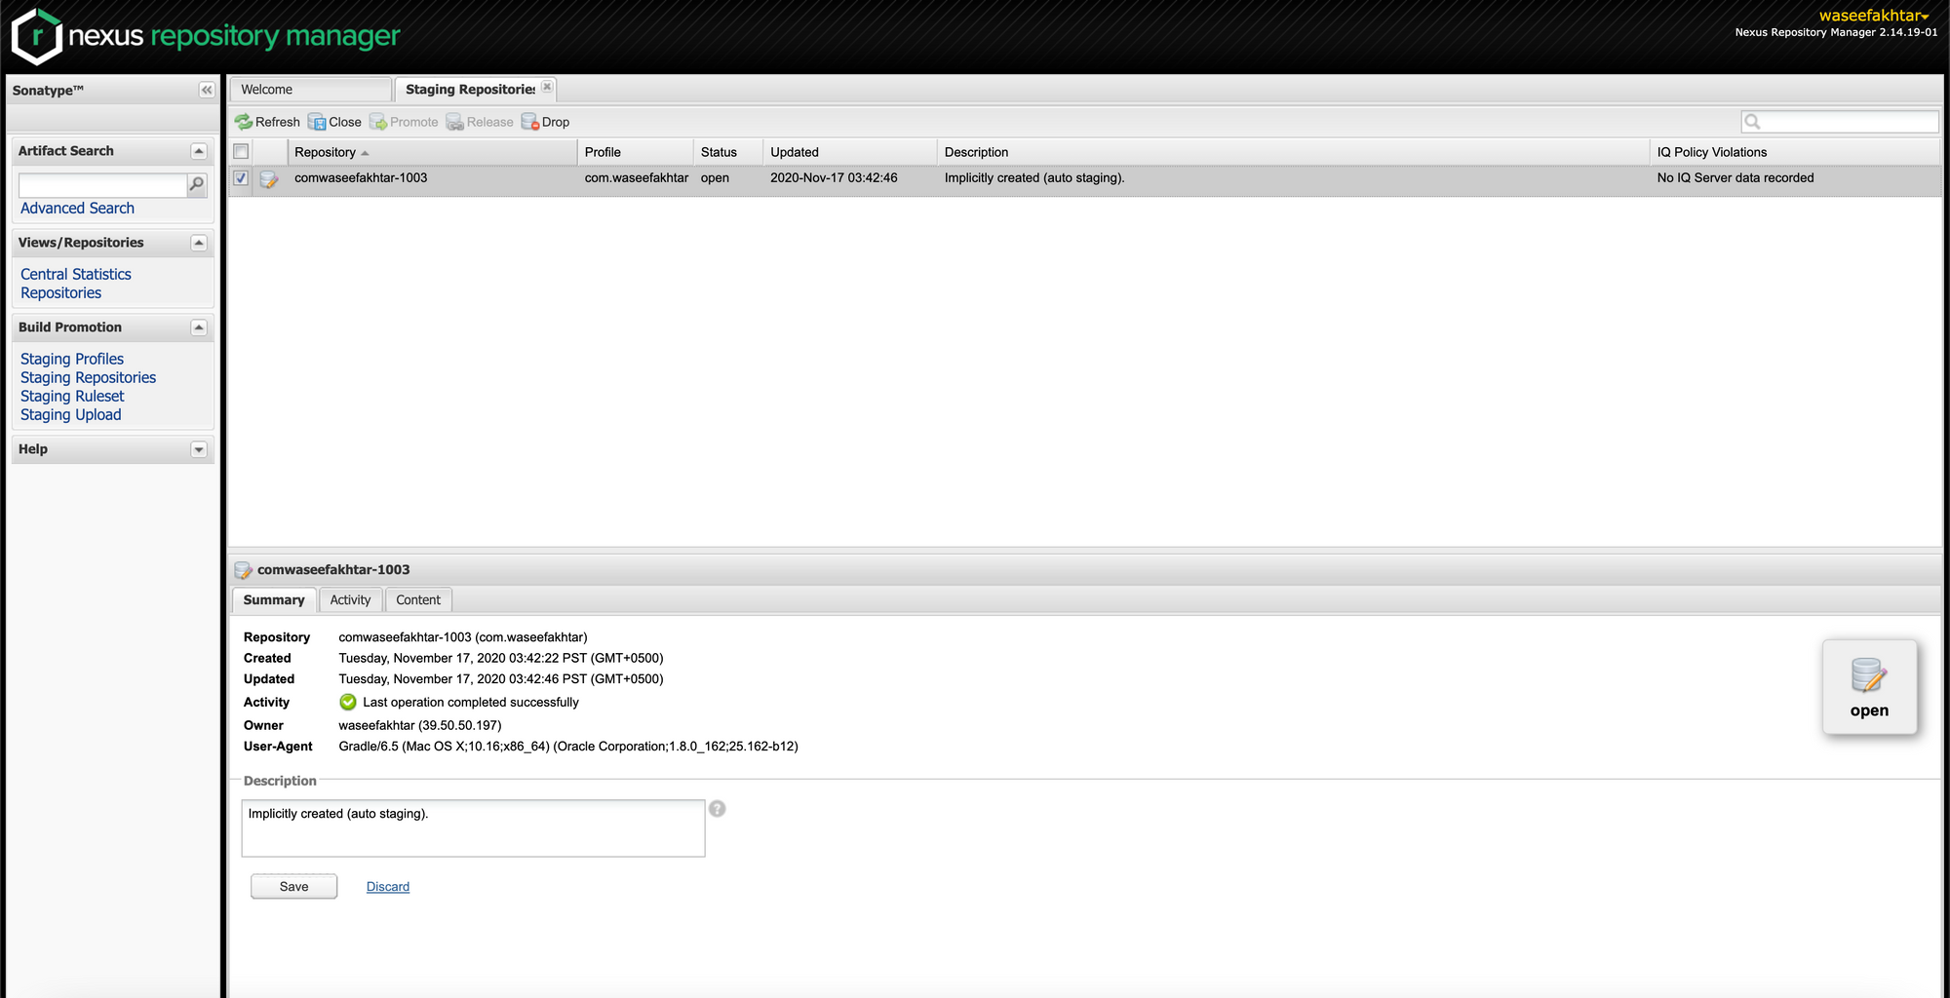This screenshot has height=998, width=1950.
Task: Expand the Help panel
Action: coord(199,449)
